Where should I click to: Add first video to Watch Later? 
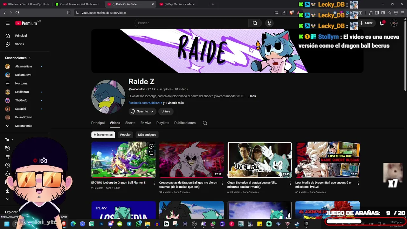[151, 146]
